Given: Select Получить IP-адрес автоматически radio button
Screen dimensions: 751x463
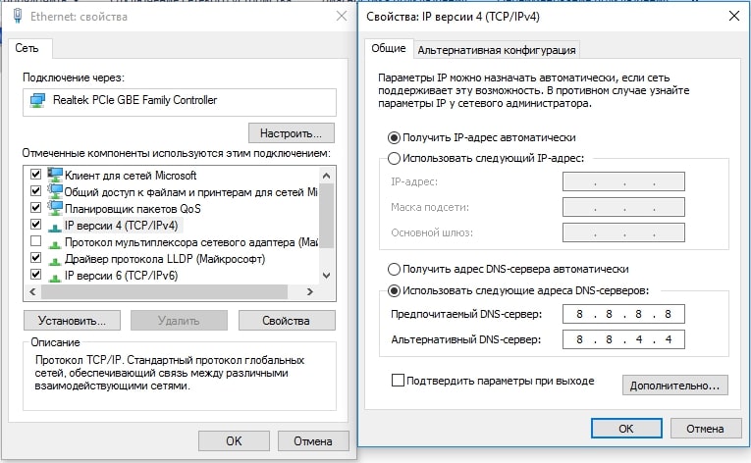Looking at the screenshot, I should coord(394,138).
